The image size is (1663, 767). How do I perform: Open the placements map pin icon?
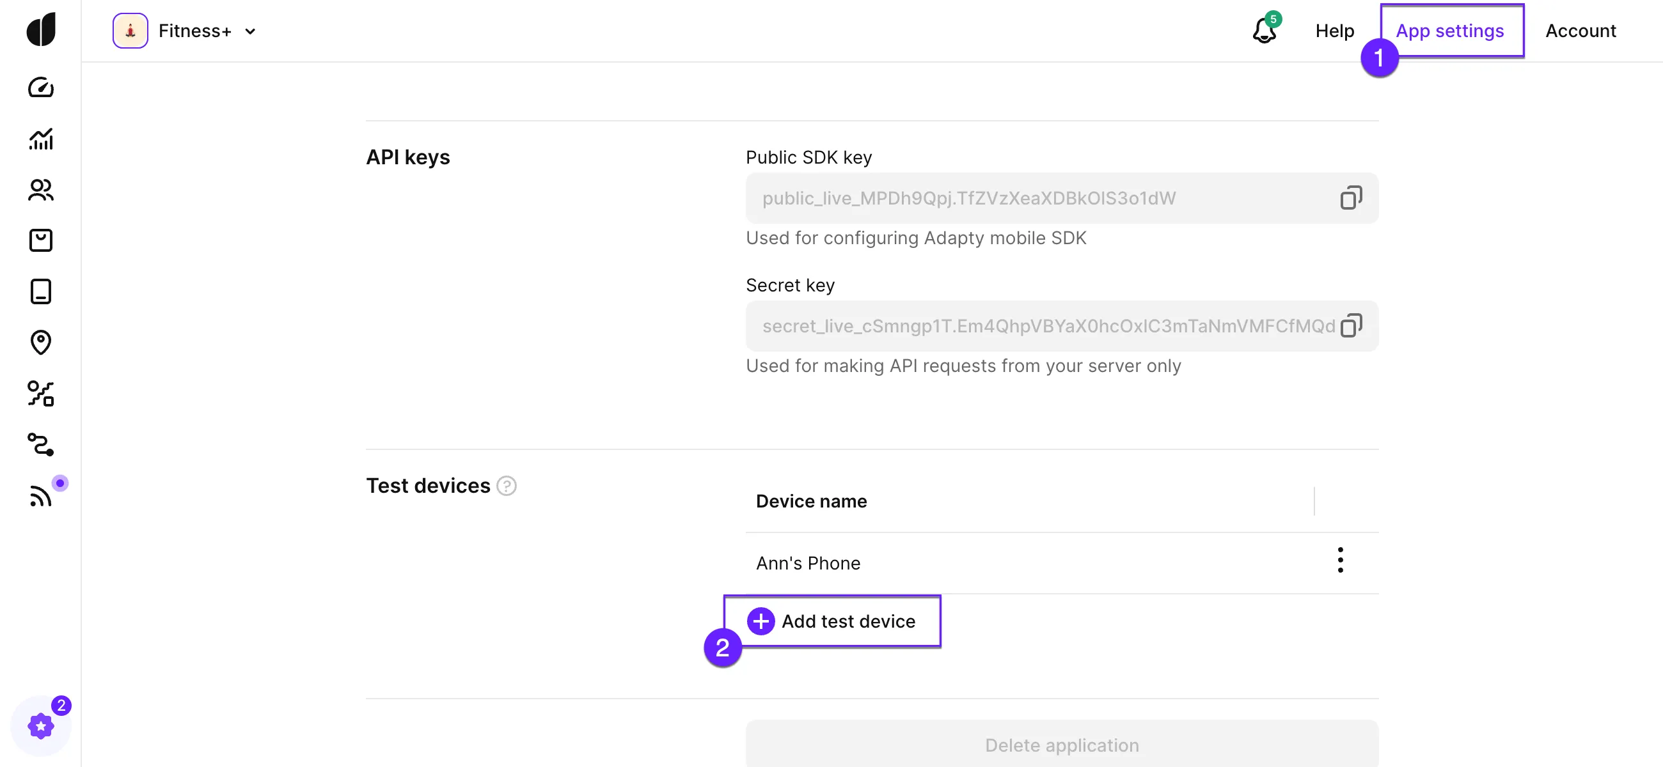click(41, 343)
